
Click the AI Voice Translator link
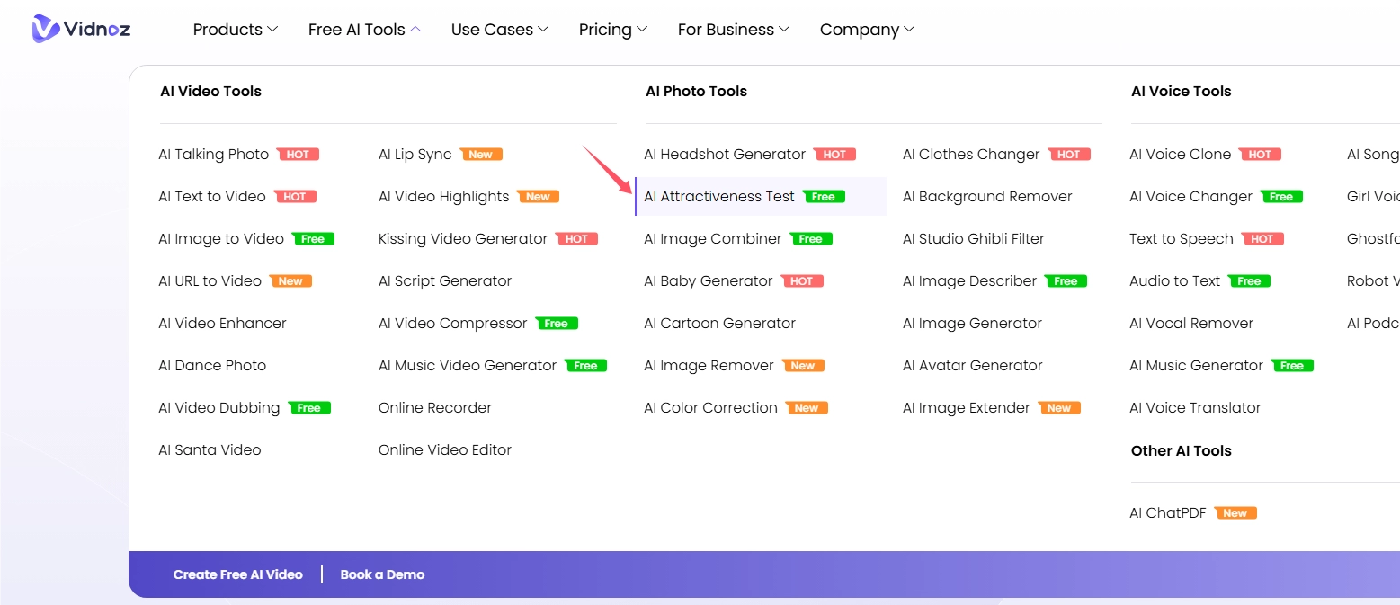click(1194, 407)
